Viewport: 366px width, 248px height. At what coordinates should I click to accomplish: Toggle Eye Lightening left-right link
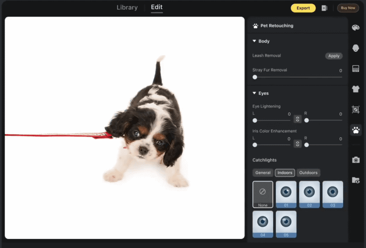click(297, 119)
